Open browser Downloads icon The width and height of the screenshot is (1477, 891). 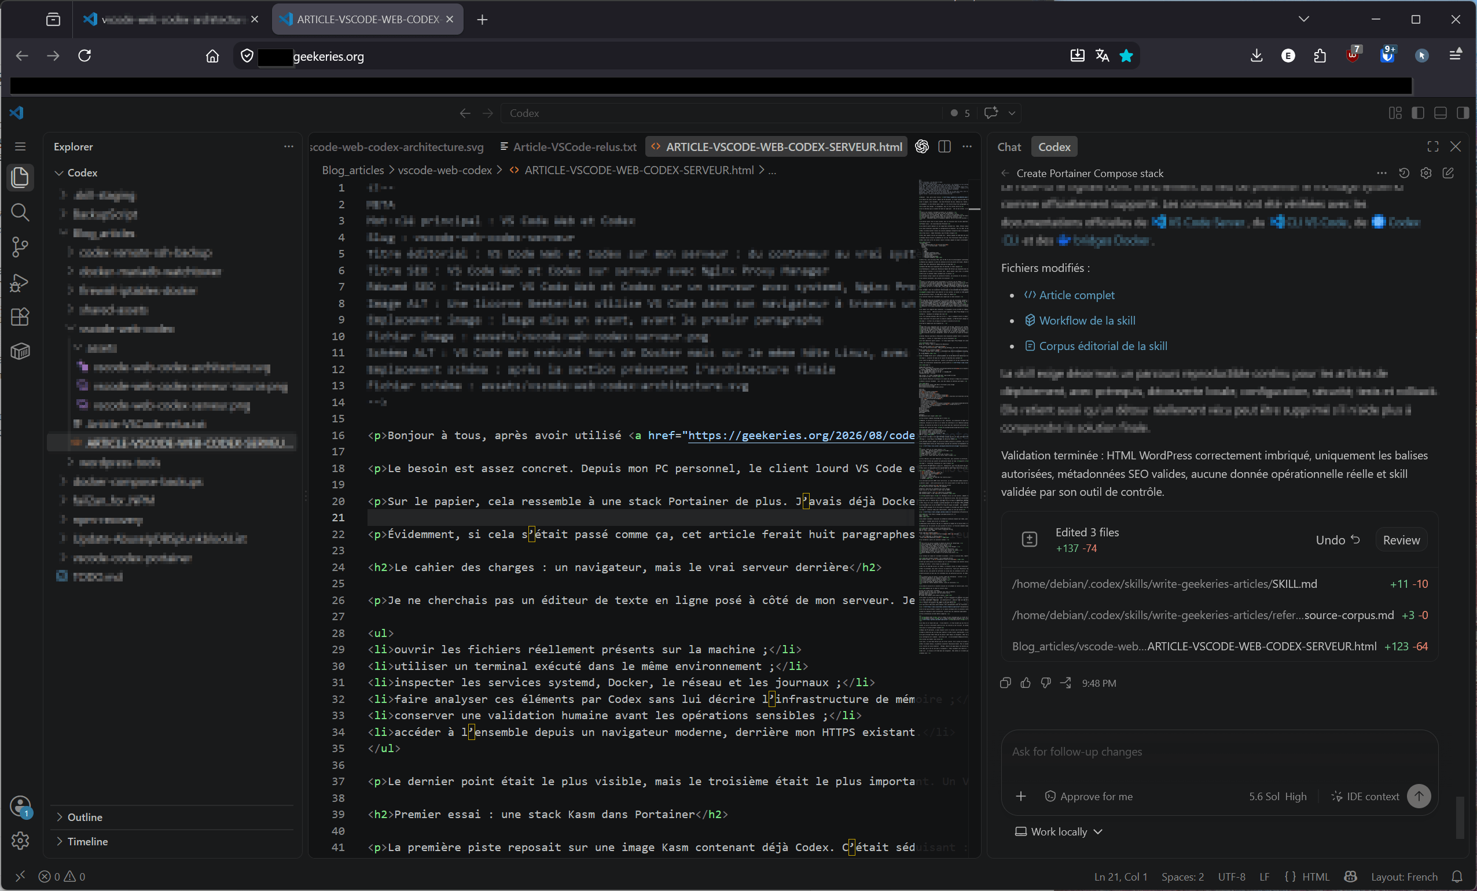tap(1256, 56)
